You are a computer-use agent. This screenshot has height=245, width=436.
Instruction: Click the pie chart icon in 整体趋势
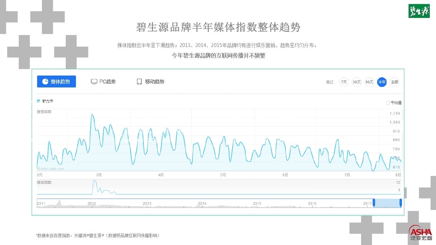tap(45, 82)
